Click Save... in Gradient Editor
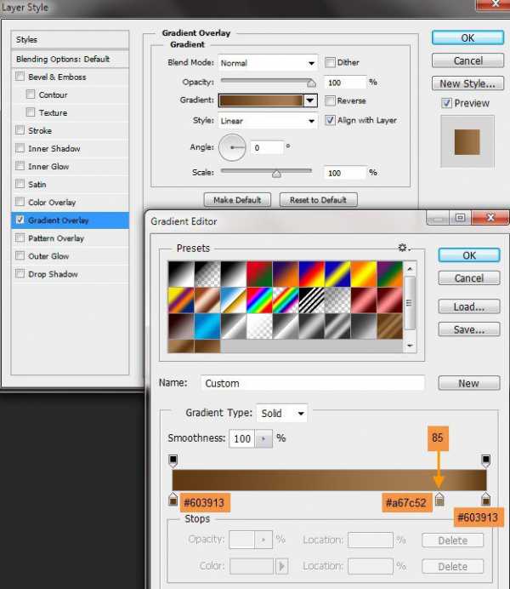Screen dimensions: 510x589 pyautogui.click(x=469, y=329)
